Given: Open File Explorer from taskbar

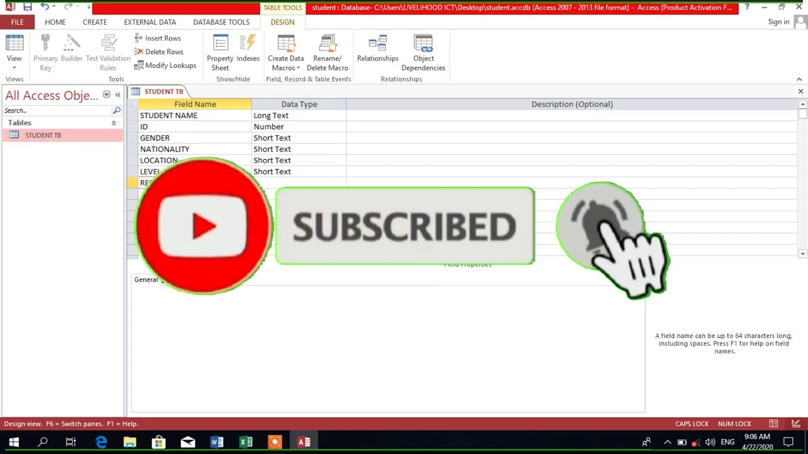Looking at the screenshot, I should pyautogui.click(x=129, y=442).
